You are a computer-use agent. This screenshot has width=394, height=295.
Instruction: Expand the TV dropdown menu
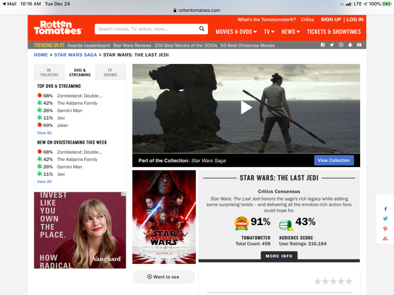(x=269, y=32)
